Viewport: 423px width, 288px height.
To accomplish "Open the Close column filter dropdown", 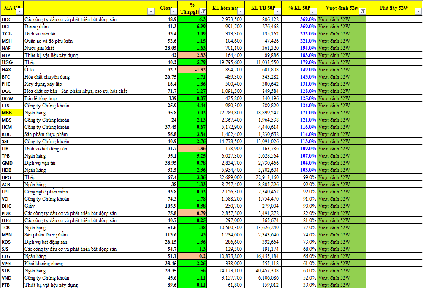I will click(174, 12).
